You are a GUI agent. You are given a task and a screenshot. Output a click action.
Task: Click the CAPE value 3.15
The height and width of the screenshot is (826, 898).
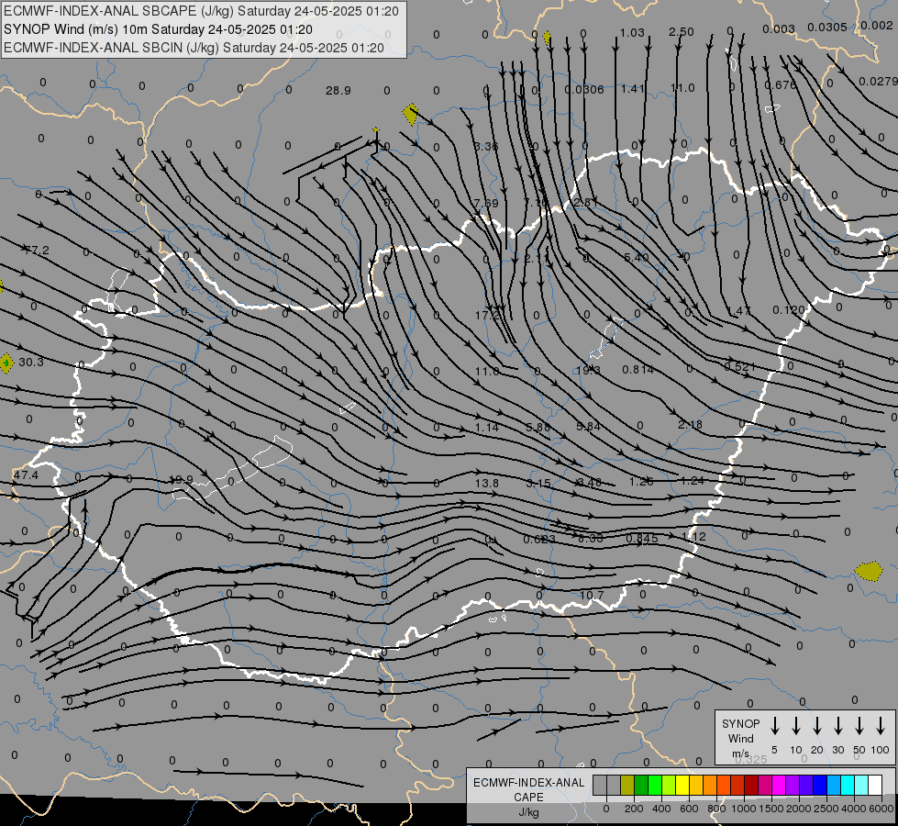click(x=538, y=484)
